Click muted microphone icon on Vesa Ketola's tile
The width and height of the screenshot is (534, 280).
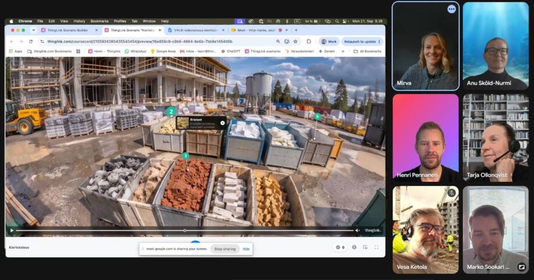tap(451, 193)
